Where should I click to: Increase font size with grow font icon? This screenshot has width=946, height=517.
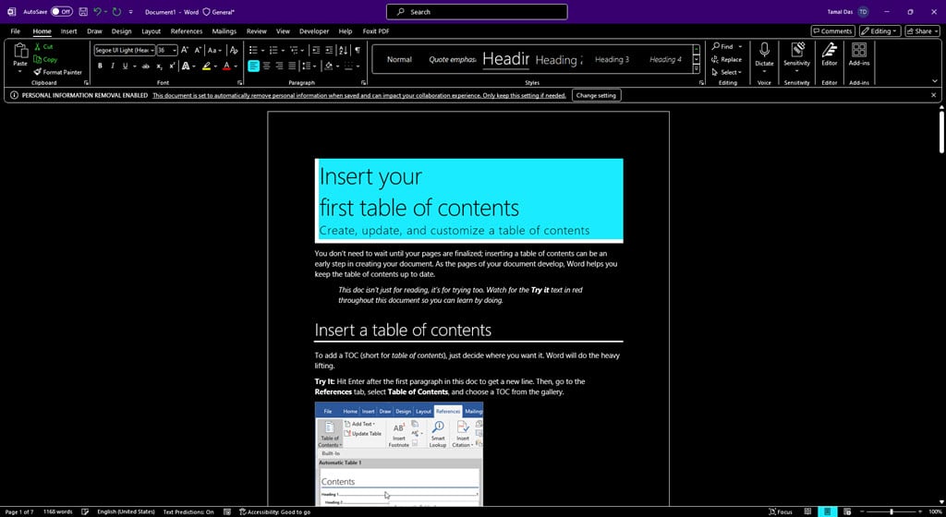(185, 50)
